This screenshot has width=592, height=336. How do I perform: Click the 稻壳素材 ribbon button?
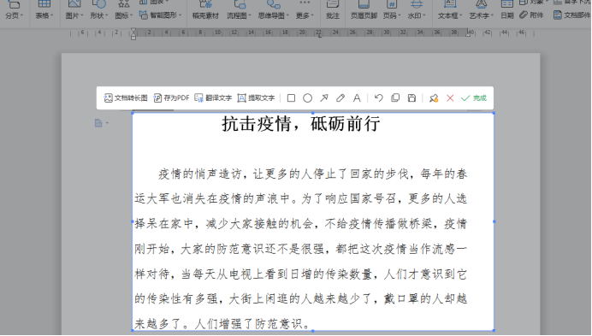point(205,10)
